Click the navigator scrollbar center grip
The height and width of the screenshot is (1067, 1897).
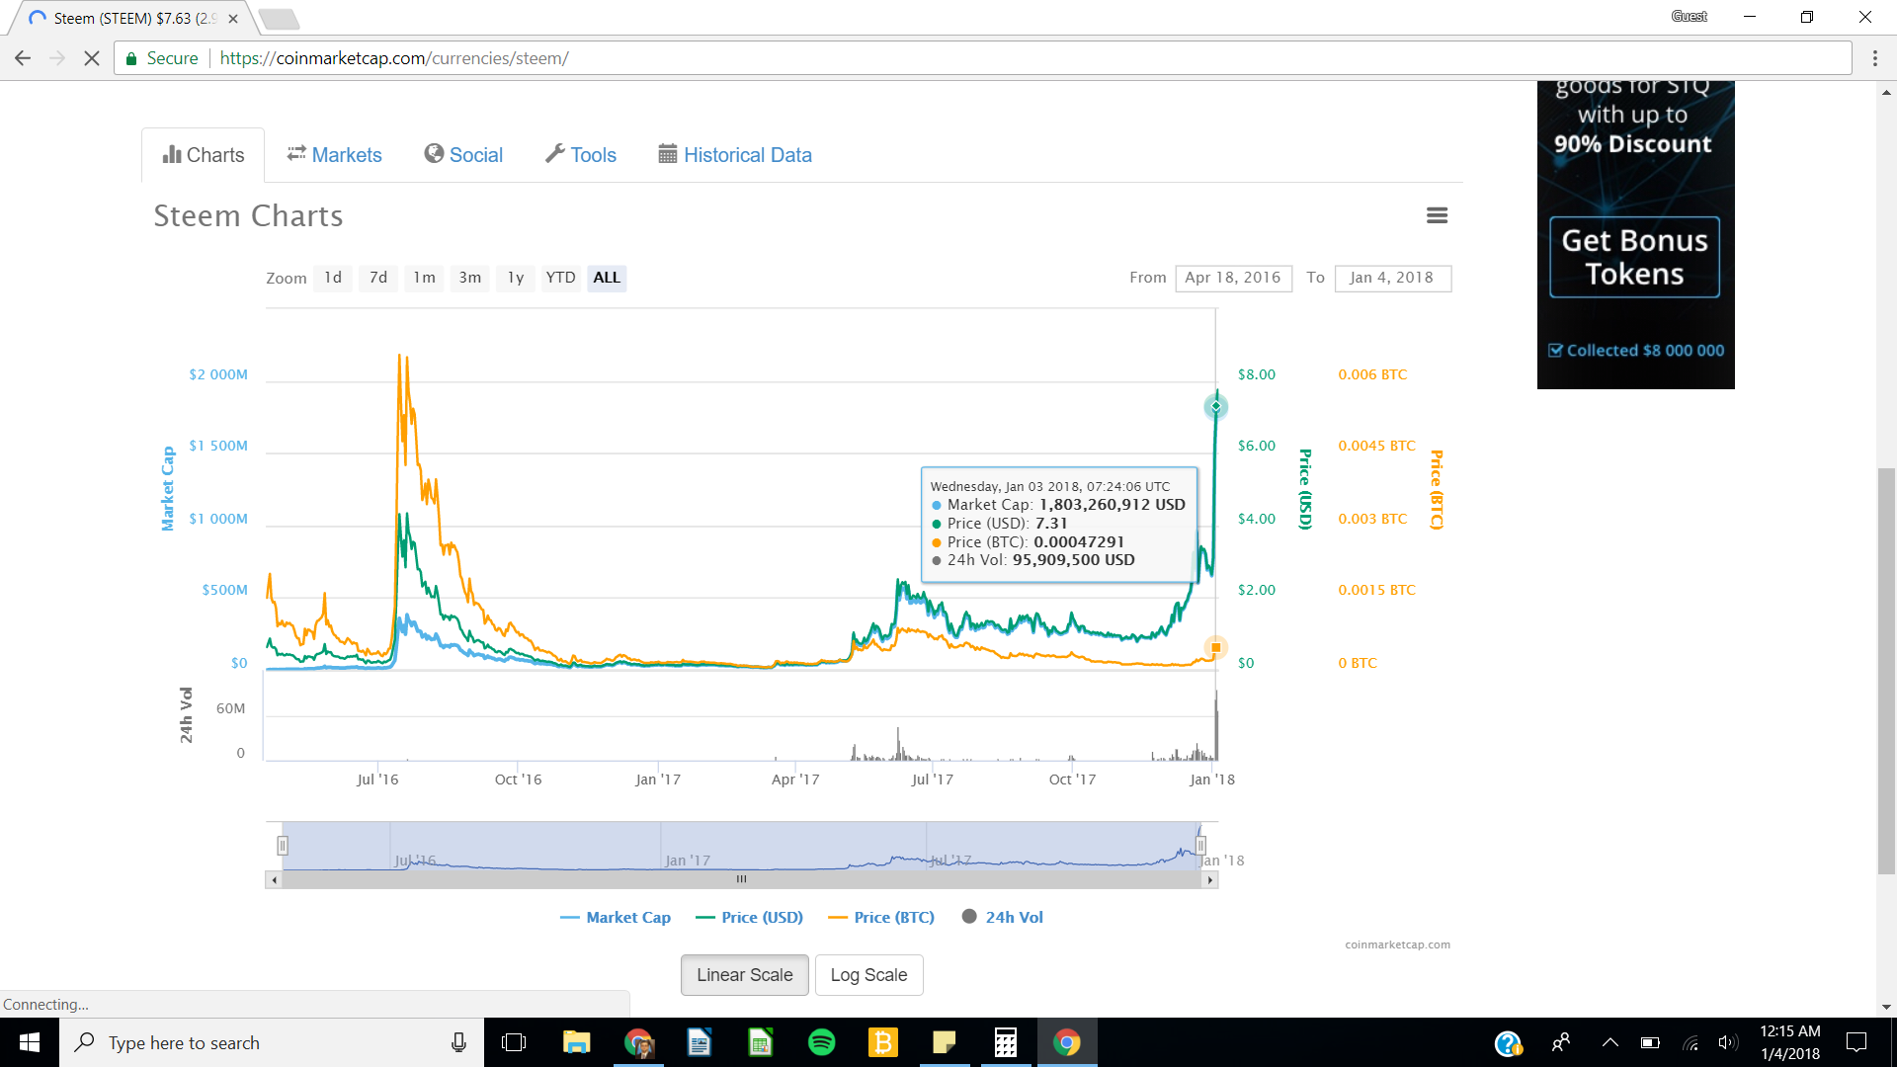pyautogui.click(x=741, y=879)
